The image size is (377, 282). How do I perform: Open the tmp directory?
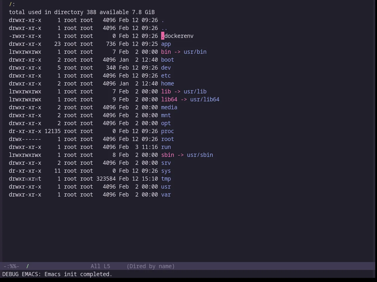(166, 179)
